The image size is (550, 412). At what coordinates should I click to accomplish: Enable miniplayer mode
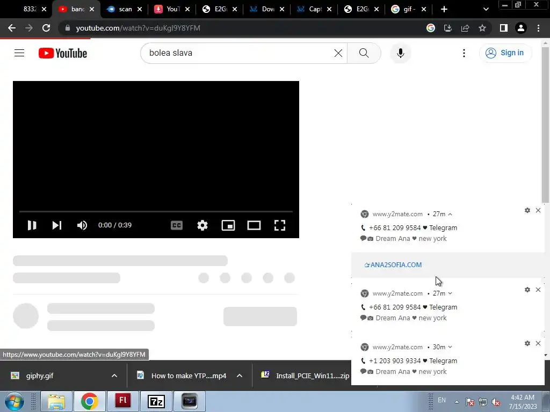[228, 225]
